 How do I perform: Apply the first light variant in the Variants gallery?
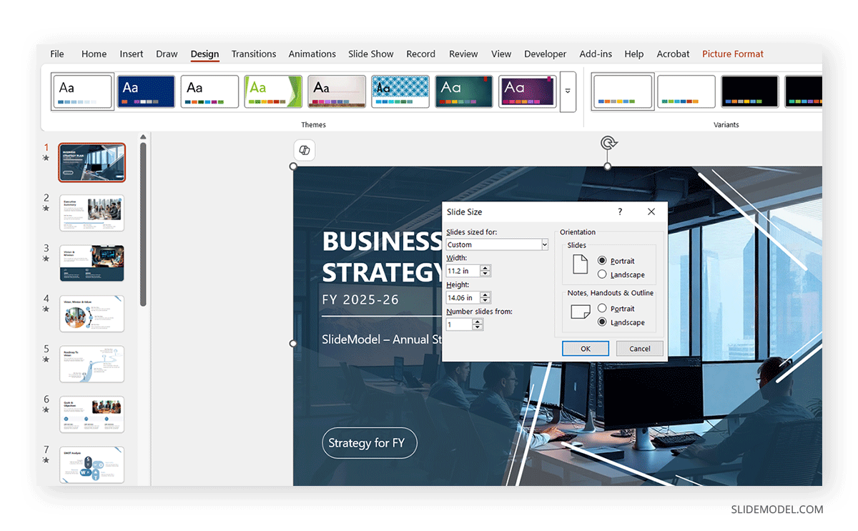tap(622, 91)
